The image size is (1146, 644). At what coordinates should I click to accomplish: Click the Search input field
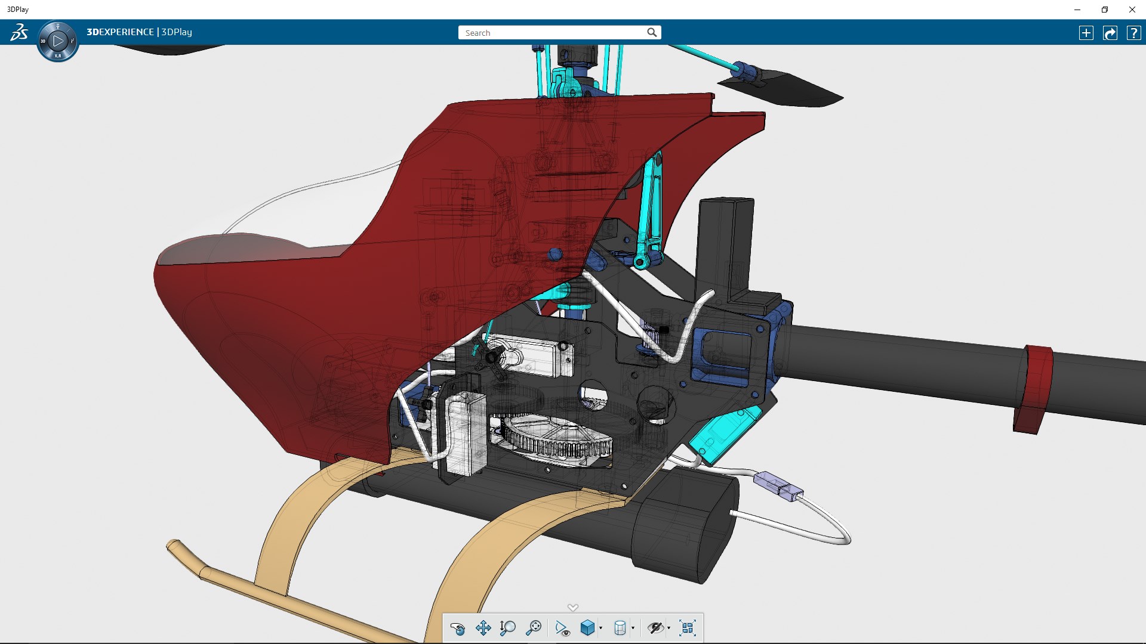click(552, 33)
